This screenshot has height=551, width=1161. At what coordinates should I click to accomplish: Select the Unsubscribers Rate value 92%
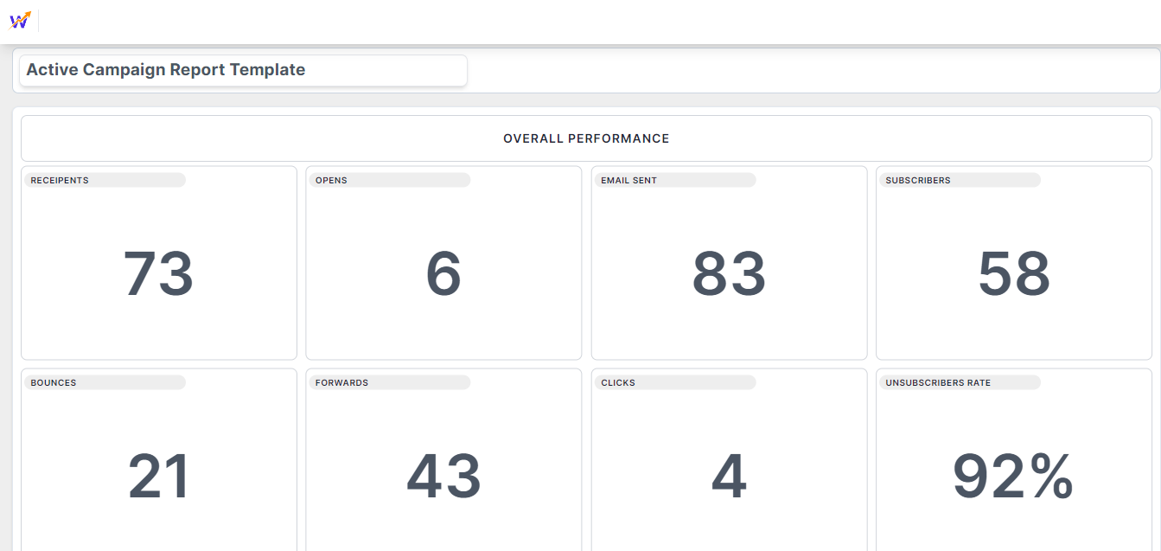(x=1013, y=477)
